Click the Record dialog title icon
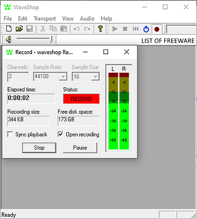The width and height of the screenshot is (197, 219). (x=9, y=52)
